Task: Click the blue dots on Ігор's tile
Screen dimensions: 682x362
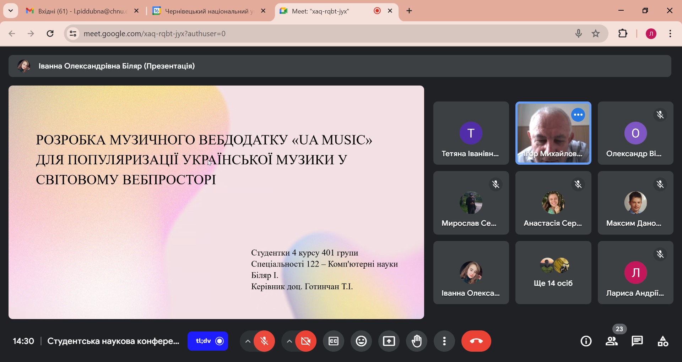Action: pyautogui.click(x=578, y=115)
